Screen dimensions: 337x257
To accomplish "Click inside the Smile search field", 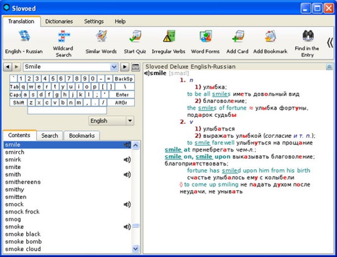I will [67, 67].
